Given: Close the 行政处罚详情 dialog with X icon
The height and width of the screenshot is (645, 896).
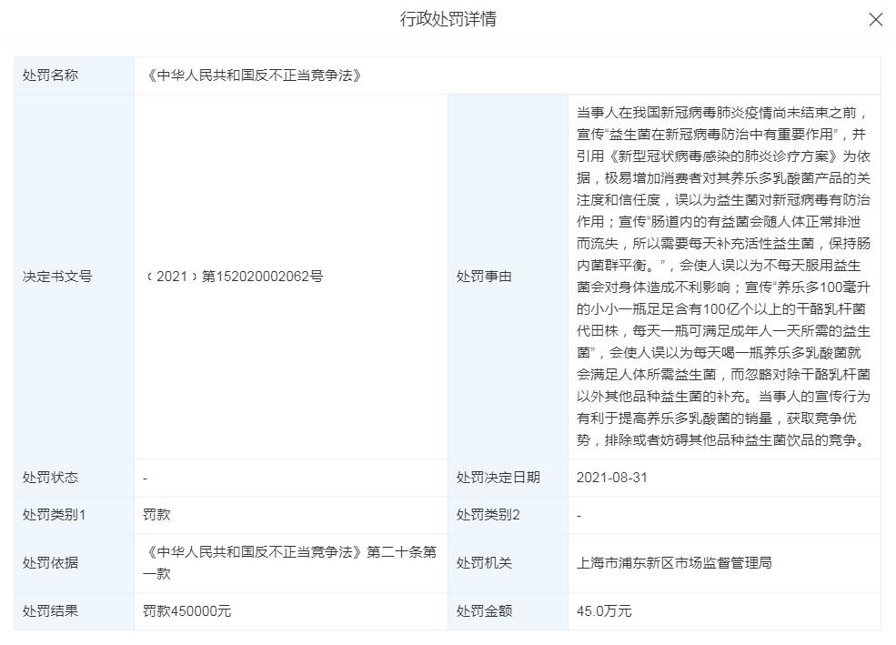Looking at the screenshot, I should point(875,20).
